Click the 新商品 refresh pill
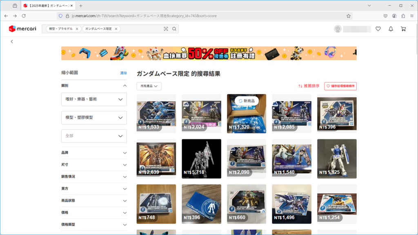Image resolution: width=418 pixels, height=235 pixels. click(x=247, y=101)
